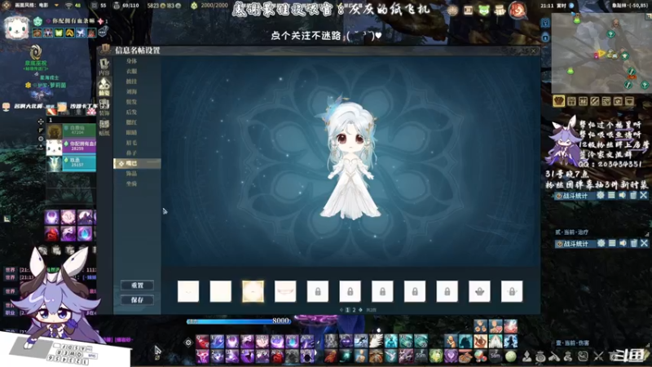Click the bow-shaped mouth thumbnail next to last
Screen dimensions: 652x367
coord(479,291)
